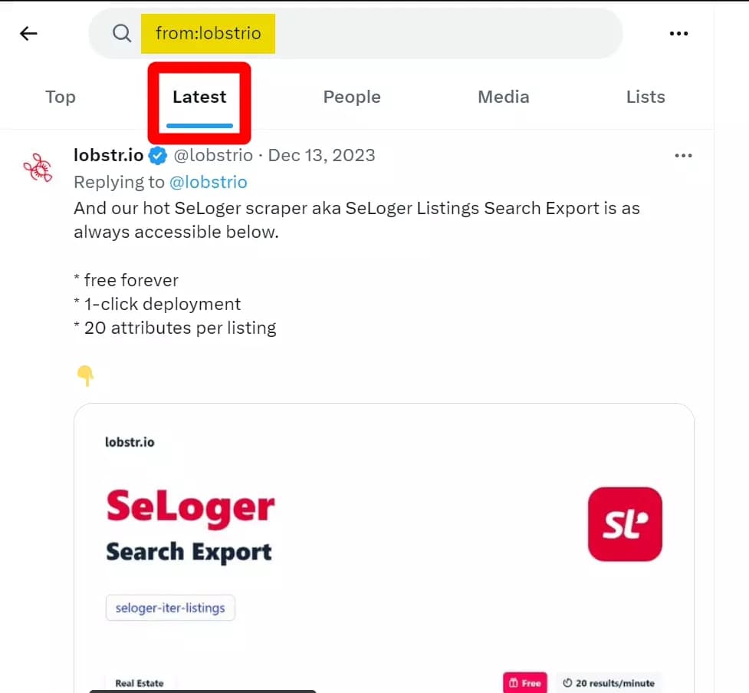Click the seloger-iter-listings tag
749x693 pixels.
[x=169, y=607]
